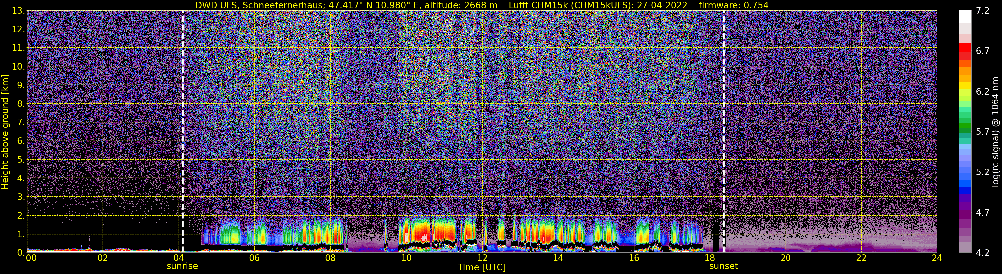The width and height of the screenshot is (1002, 274).
Task: Click the '14' time tick label
Action: [x=558, y=258]
